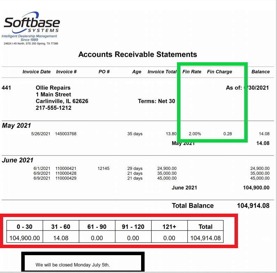
Task: Click the 31 - 60 aging bucket header
Action: pos(61,227)
